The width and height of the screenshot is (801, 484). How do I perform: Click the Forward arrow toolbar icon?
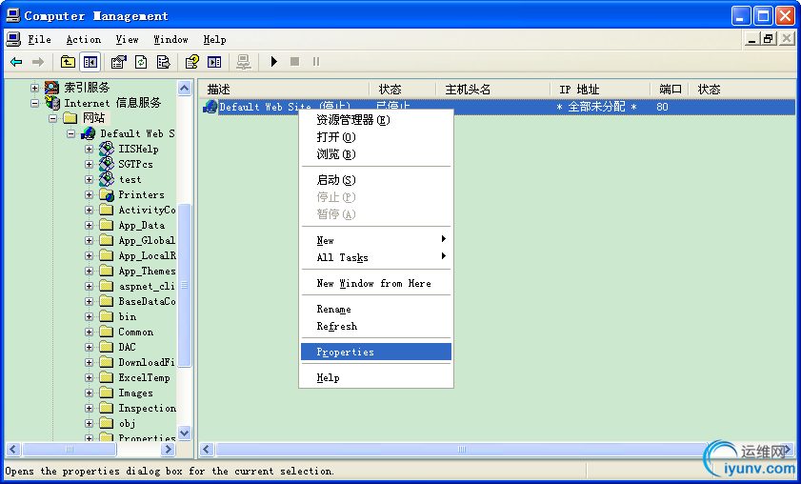point(38,62)
